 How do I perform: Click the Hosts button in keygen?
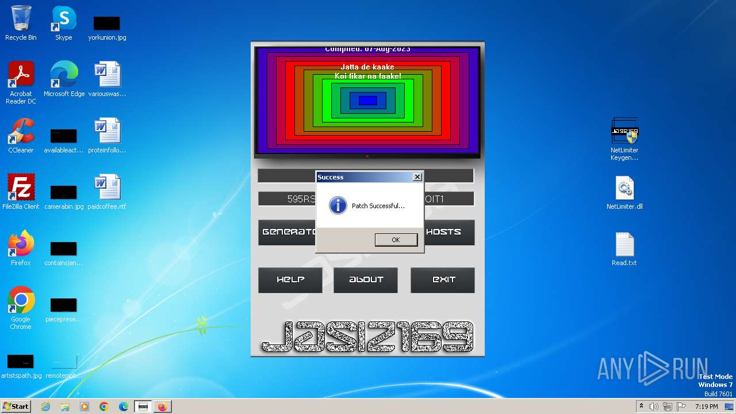coord(450,232)
